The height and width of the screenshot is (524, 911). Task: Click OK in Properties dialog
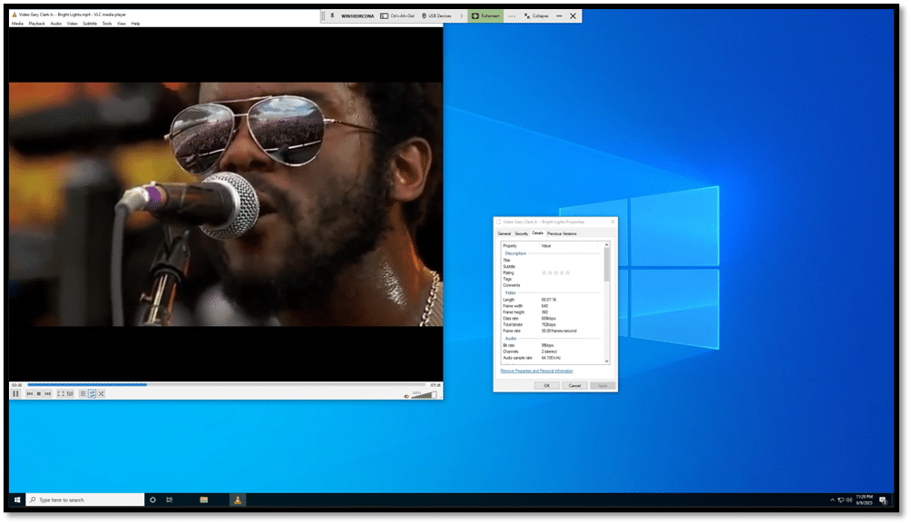(x=547, y=386)
